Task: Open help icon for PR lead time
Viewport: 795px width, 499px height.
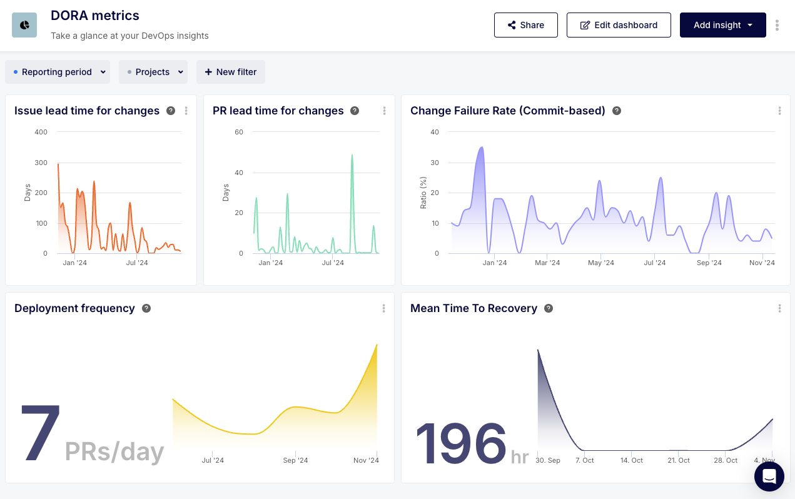Action: pos(355,111)
